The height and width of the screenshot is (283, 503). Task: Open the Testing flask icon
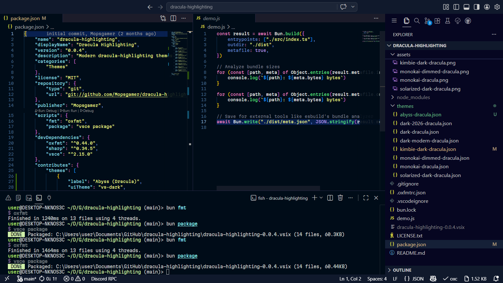click(448, 21)
